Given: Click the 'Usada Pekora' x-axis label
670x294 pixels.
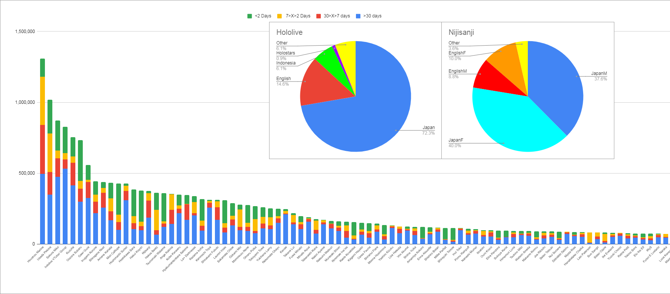Looking at the screenshot, I should point(44,253).
